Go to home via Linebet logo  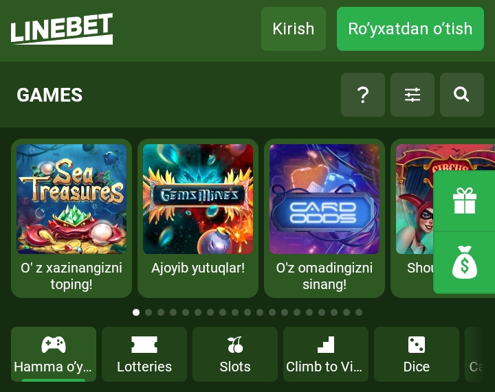(x=62, y=29)
